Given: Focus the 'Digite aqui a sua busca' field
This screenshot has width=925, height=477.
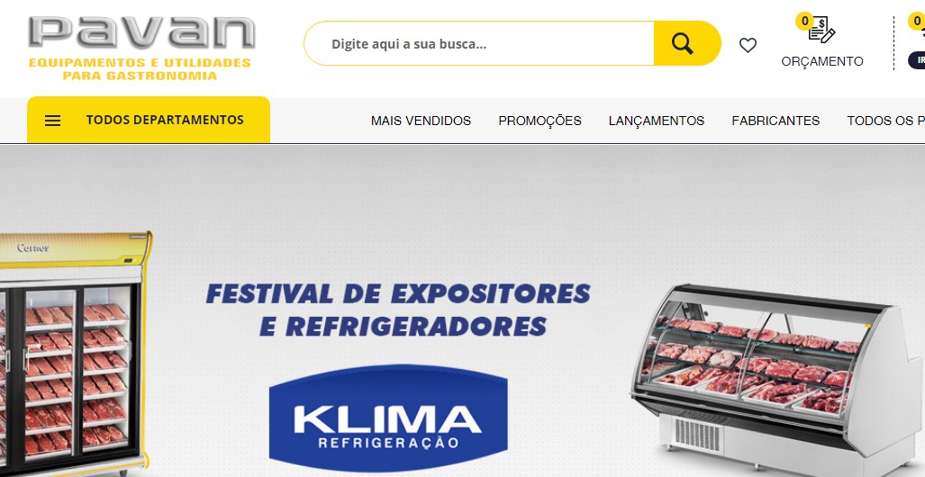Looking at the screenshot, I should (x=479, y=43).
